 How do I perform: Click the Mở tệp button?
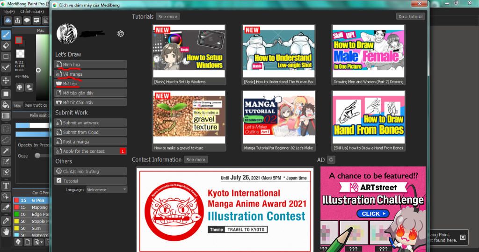(x=91, y=83)
